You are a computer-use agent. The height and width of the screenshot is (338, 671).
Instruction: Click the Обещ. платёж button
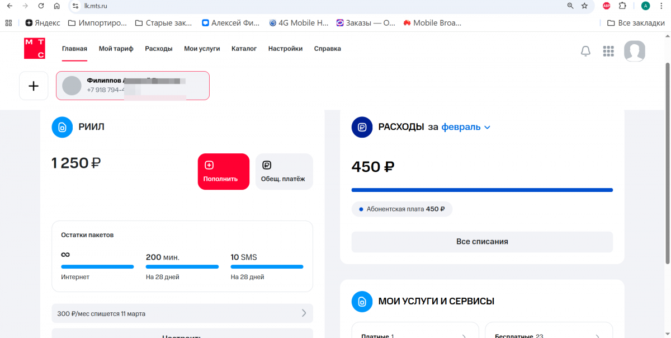click(283, 172)
